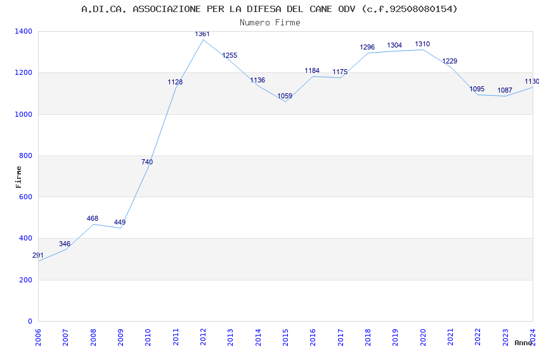Select data label 1229
Screen dimensions: 539x349
pos(450,61)
